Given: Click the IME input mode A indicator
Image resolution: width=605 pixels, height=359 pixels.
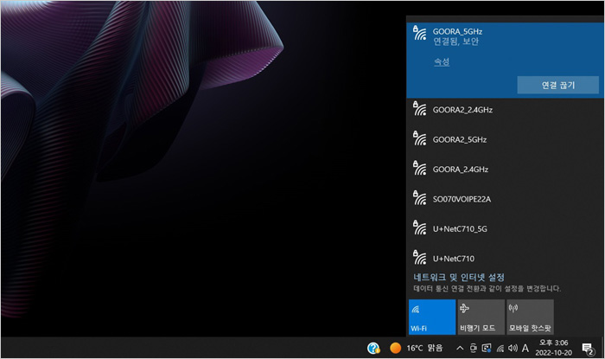Looking at the screenshot, I should 525,349.
